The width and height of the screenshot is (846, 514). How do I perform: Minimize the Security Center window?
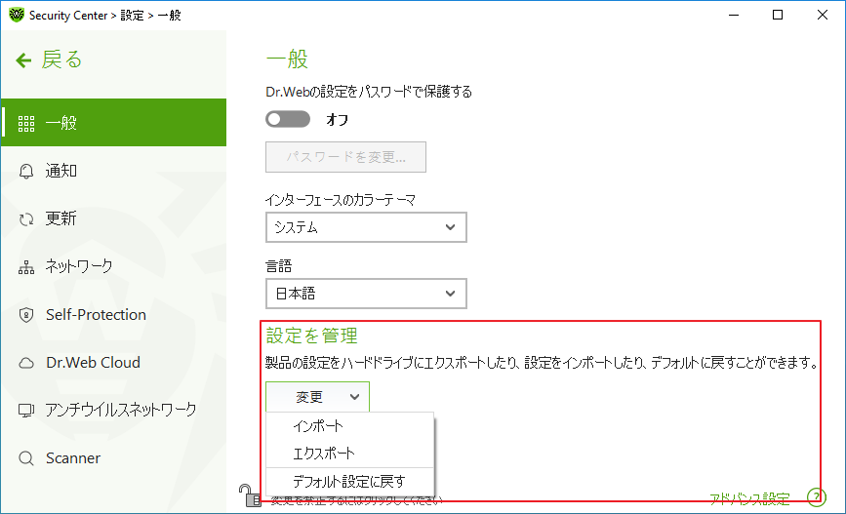[x=733, y=15]
